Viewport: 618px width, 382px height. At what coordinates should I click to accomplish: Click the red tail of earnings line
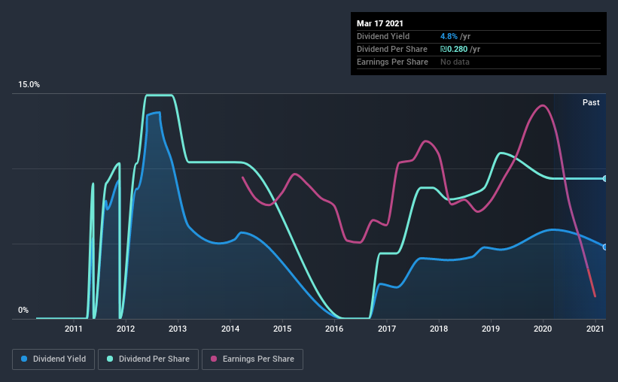point(591,283)
